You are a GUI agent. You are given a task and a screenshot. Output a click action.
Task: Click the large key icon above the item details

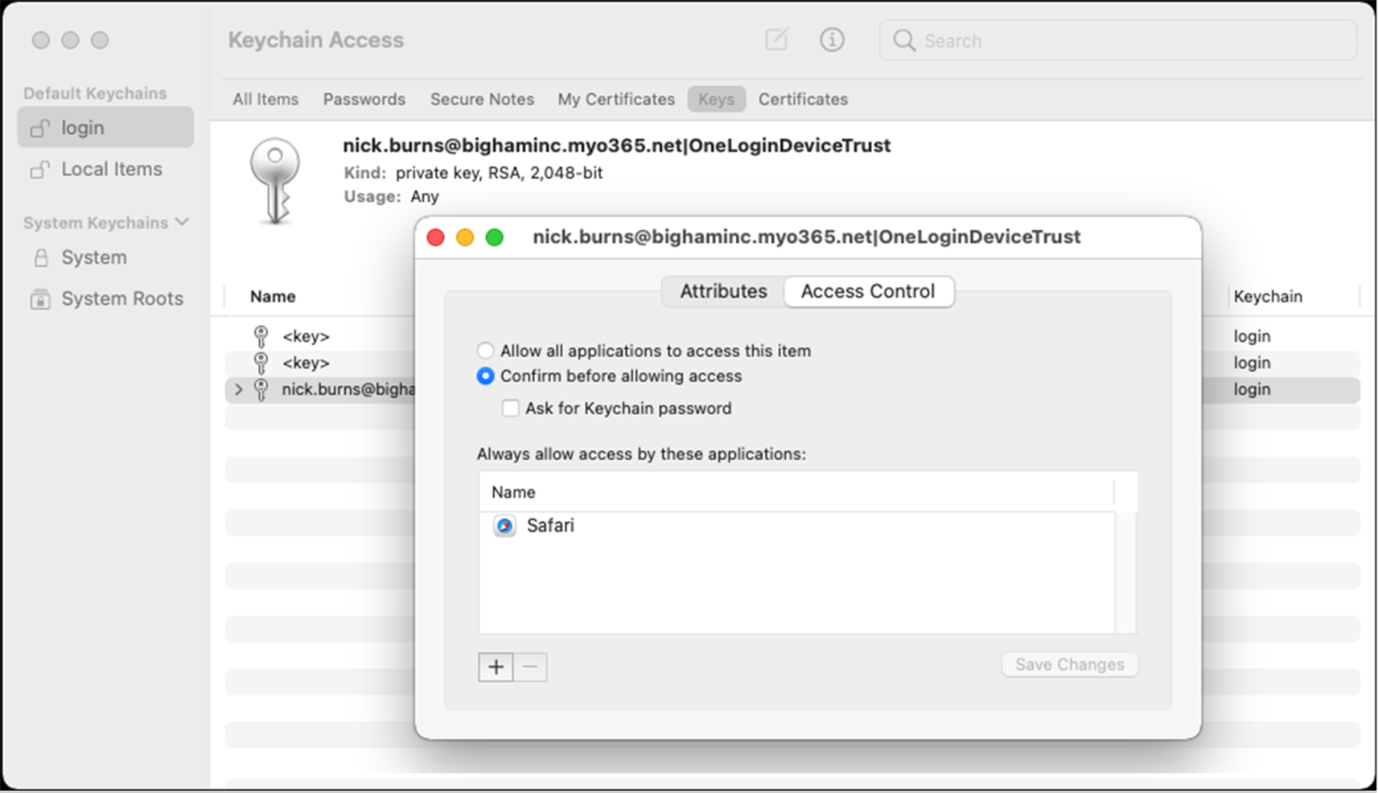(276, 180)
